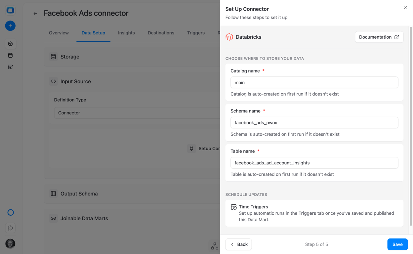
Task: Click the 'Facebook Ads connector' title
Action: [x=86, y=13]
